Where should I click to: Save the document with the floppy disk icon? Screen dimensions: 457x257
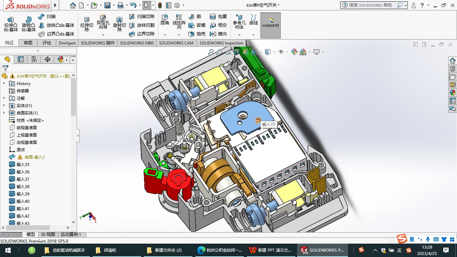point(107,5)
